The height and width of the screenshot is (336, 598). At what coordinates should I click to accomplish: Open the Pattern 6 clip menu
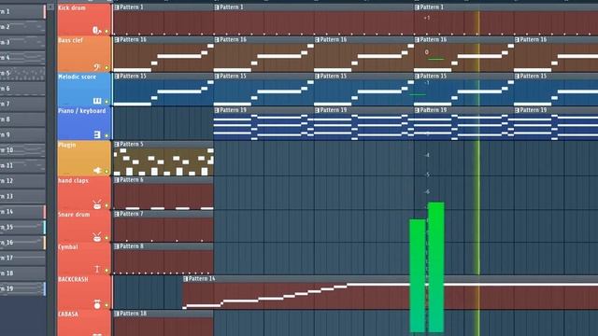coord(117,180)
